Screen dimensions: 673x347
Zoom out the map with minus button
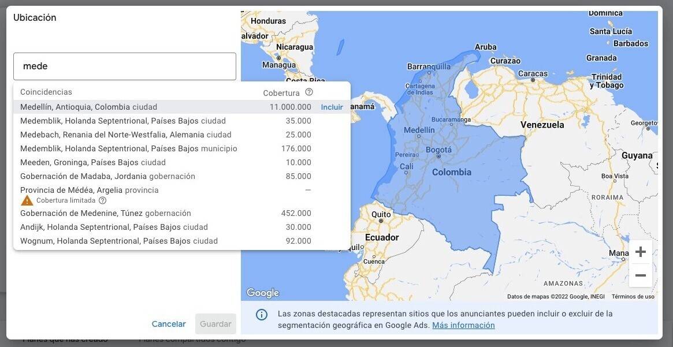point(641,275)
